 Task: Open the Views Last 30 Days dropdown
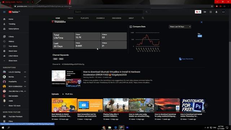pos(180,27)
